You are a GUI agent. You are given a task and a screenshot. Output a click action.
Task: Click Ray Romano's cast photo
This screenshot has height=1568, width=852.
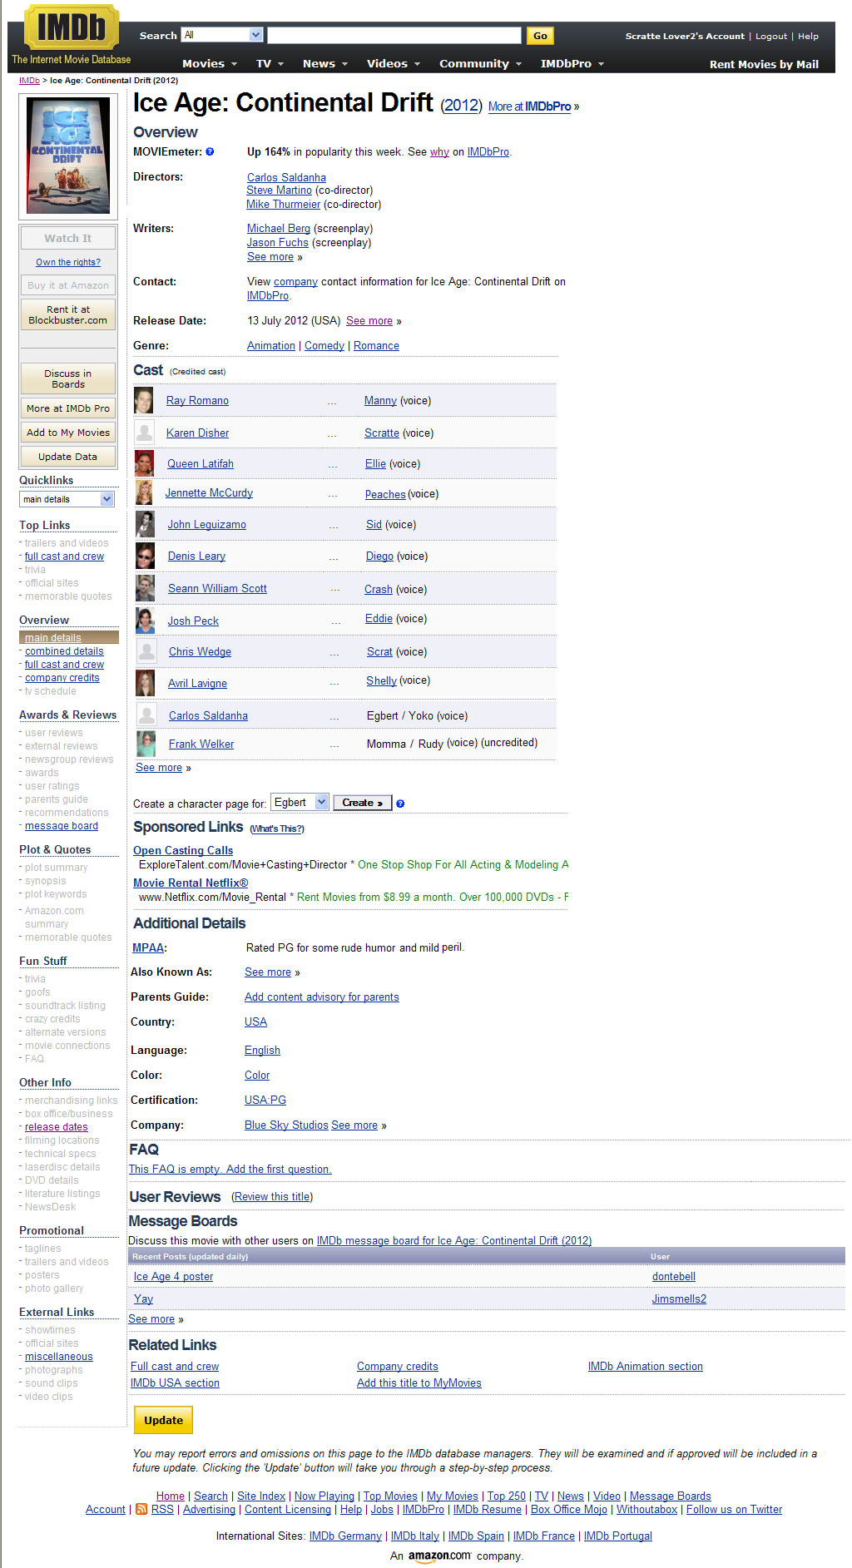point(144,400)
